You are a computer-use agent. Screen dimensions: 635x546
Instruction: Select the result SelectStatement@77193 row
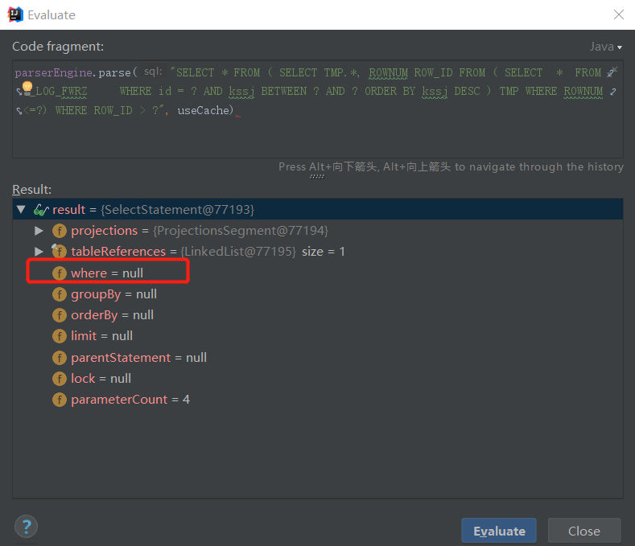click(317, 209)
